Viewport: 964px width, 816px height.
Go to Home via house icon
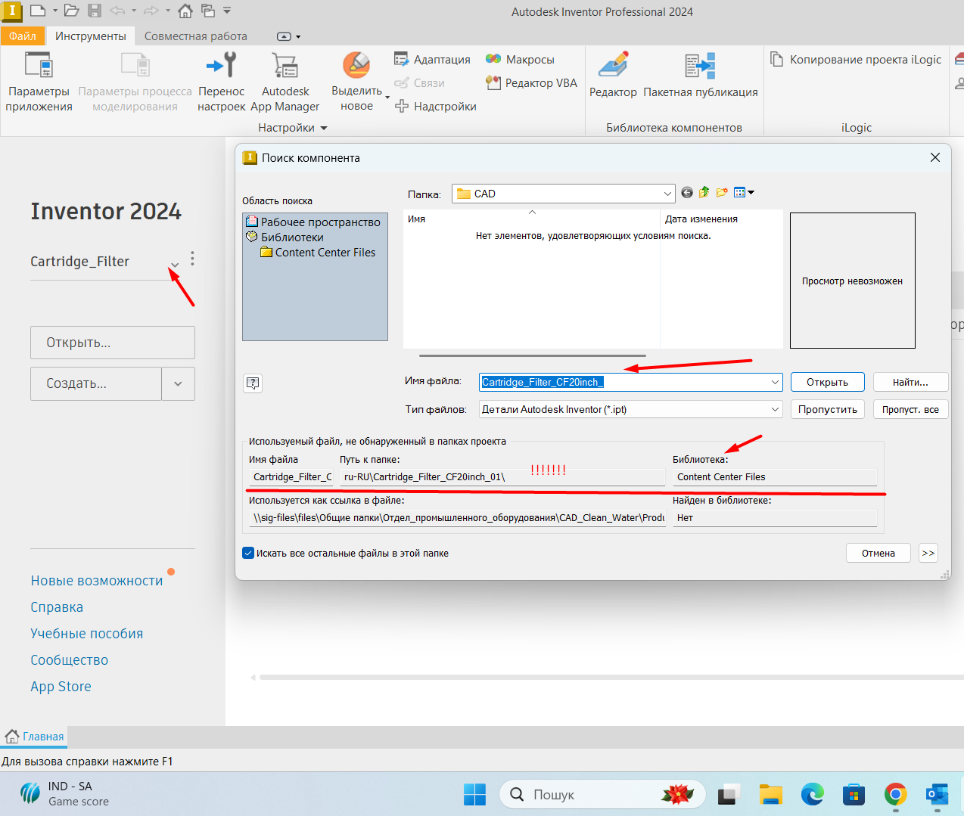(185, 11)
